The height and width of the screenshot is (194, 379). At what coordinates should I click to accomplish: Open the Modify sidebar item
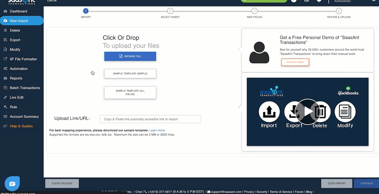click(x=22, y=50)
